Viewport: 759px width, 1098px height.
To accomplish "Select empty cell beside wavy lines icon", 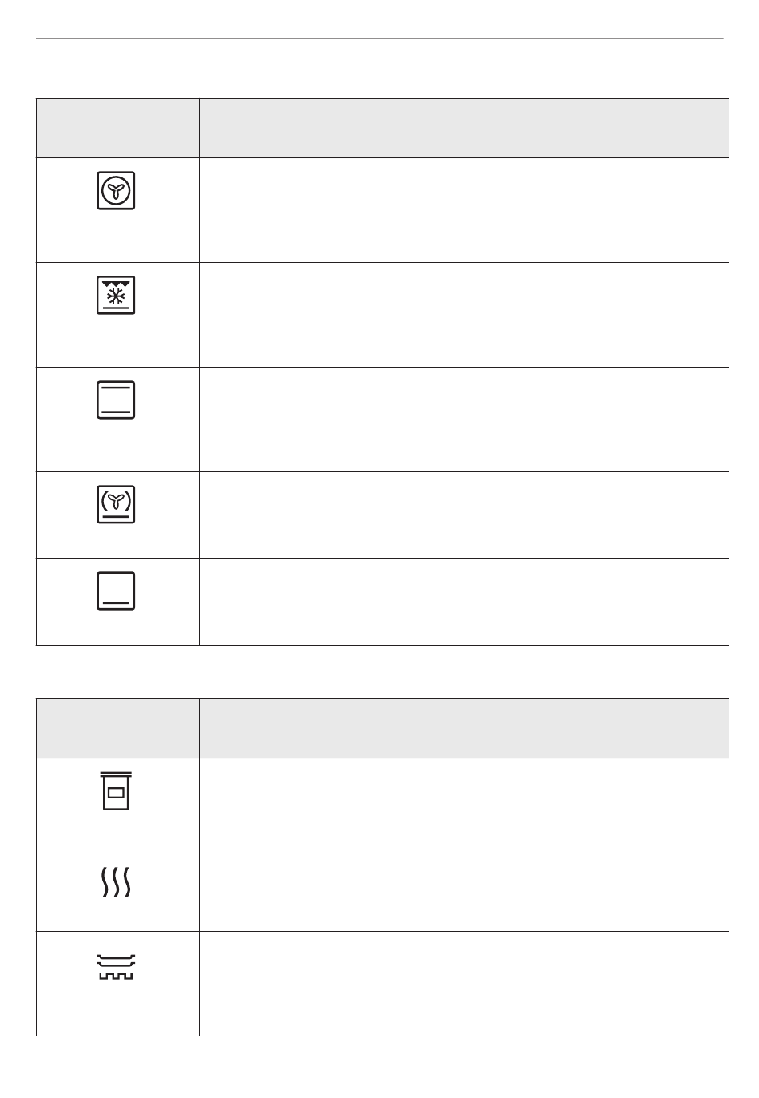I will click(x=464, y=888).
